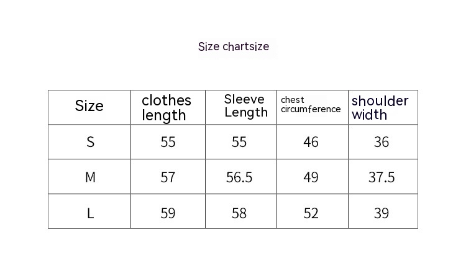Select the M size row label

(x=90, y=177)
